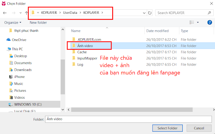Click the search magnifier icon
This screenshot has height=134, width=215.
click(209, 13)
